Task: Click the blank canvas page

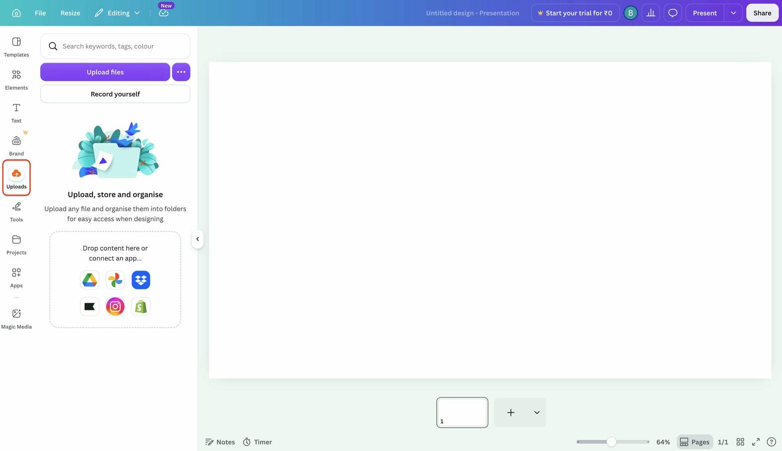Action: pyautogui.click(x=490, y=220)
